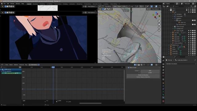
Task: Open the graph editor Channel menu
Action: pos(22,65)
